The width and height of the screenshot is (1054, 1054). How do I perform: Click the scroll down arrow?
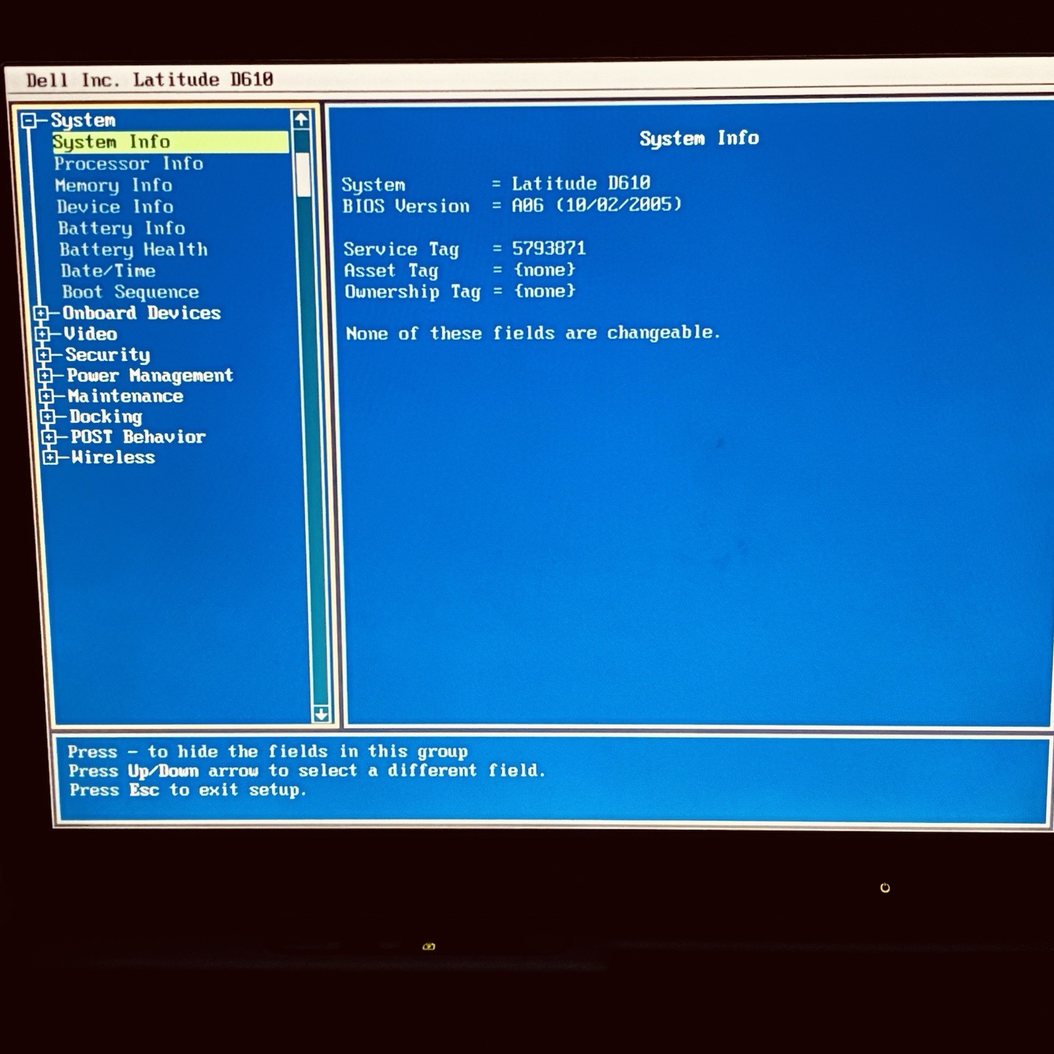(x=321, y=713)
